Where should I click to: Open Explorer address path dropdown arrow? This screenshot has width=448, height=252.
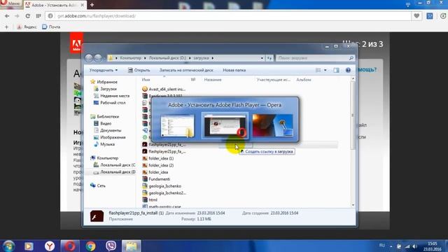click(262, 58)
